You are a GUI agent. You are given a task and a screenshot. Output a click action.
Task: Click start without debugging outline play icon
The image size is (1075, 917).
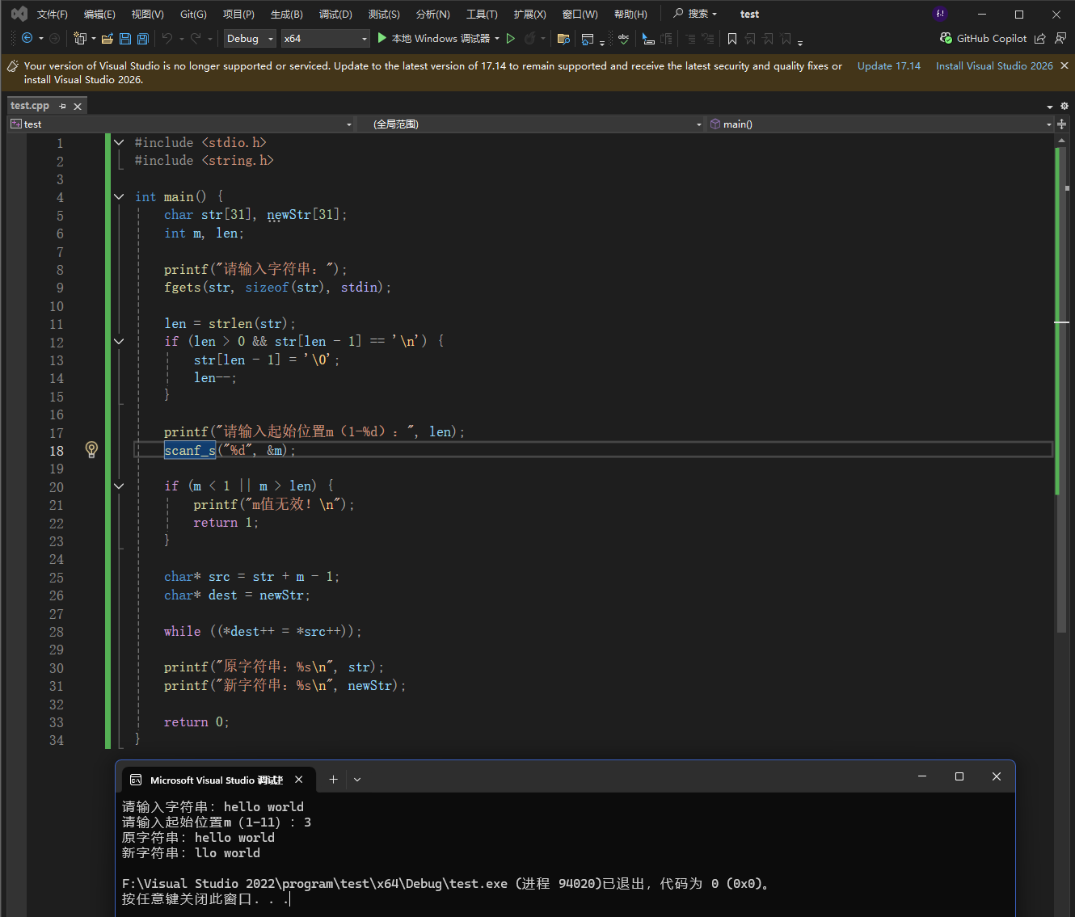click(x=511, y=38)
